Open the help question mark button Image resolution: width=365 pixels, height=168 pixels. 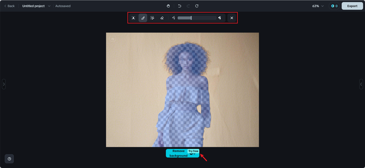coord(9,159)
